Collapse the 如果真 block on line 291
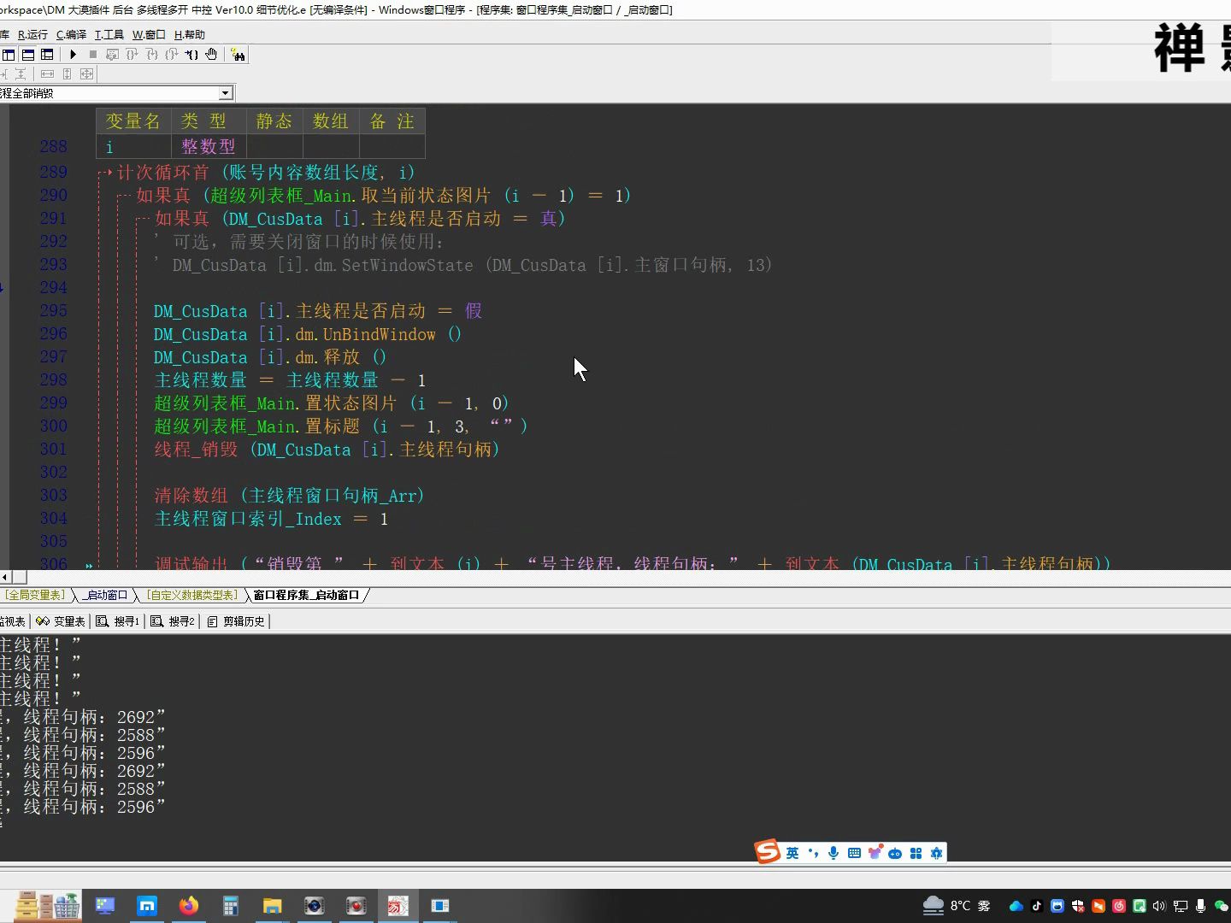 [143, 219]
